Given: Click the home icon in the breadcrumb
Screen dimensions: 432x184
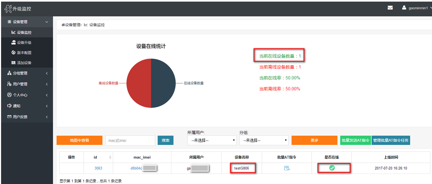Looking at the screenshot, I should point(63,25).
